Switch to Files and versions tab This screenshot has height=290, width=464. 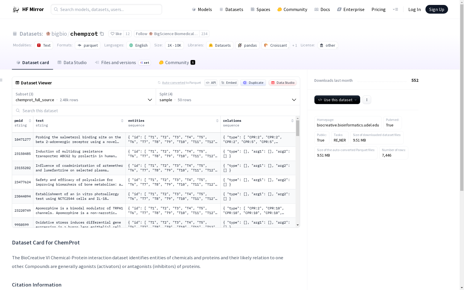(x=123, y=62)
